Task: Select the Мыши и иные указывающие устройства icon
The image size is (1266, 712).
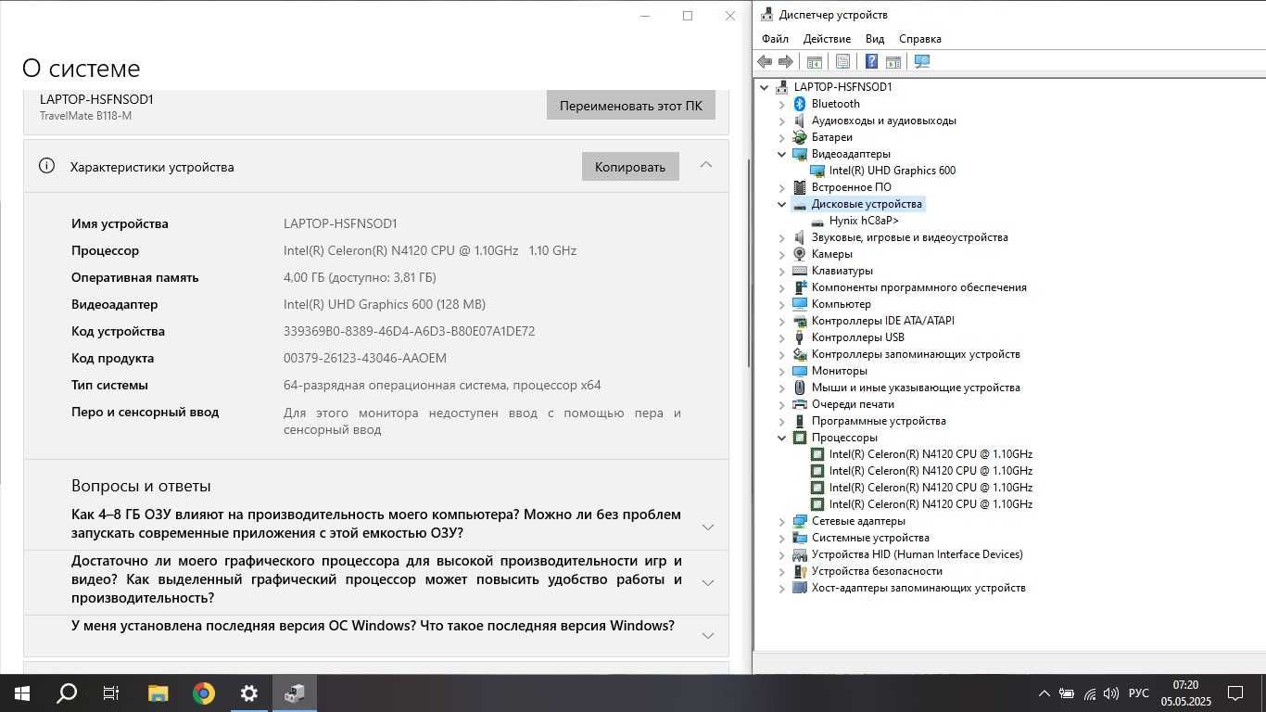Action: tap(800, 388)
